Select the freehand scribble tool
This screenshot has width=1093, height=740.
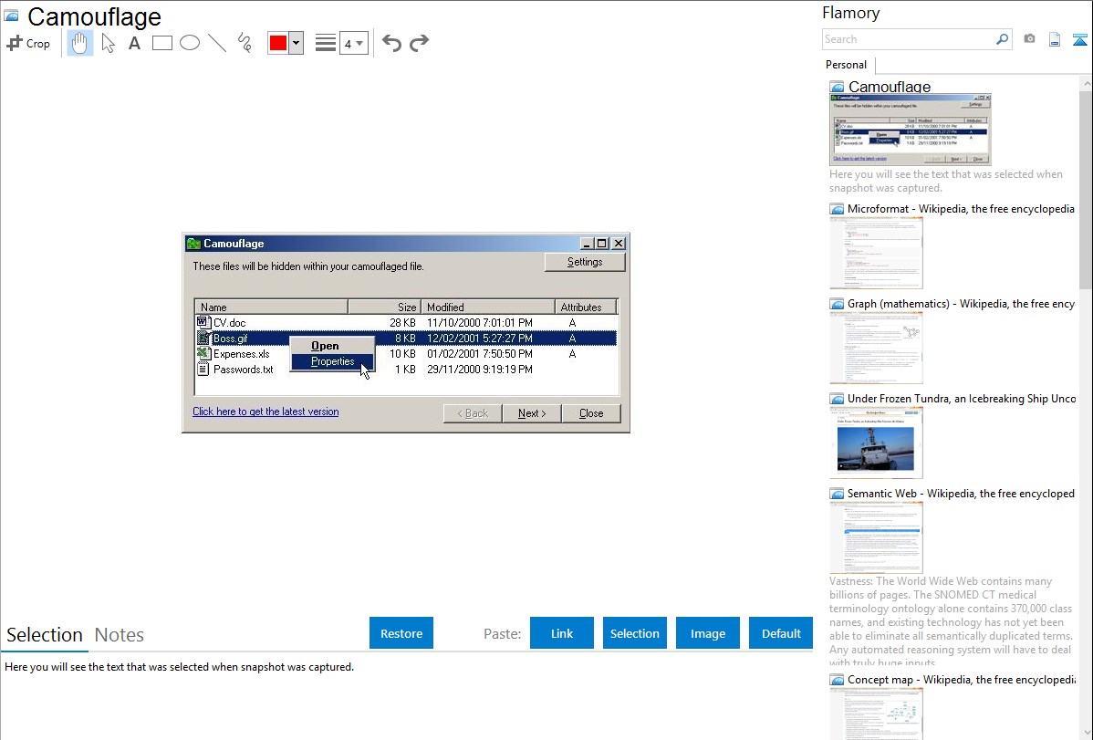(x=245, y=43)
